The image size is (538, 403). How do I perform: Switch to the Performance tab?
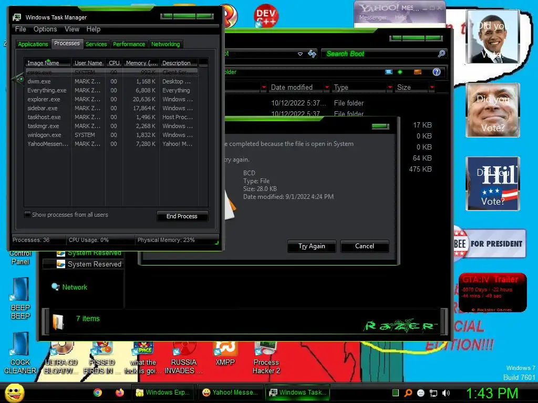click(x=129, y=44)
